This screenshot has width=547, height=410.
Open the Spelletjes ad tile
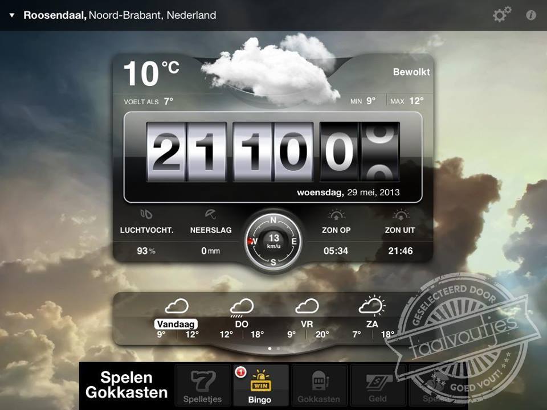[x=202, y=386]
